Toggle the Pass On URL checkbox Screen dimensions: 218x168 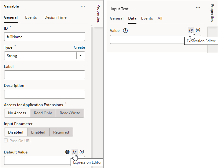pos(6,141)
